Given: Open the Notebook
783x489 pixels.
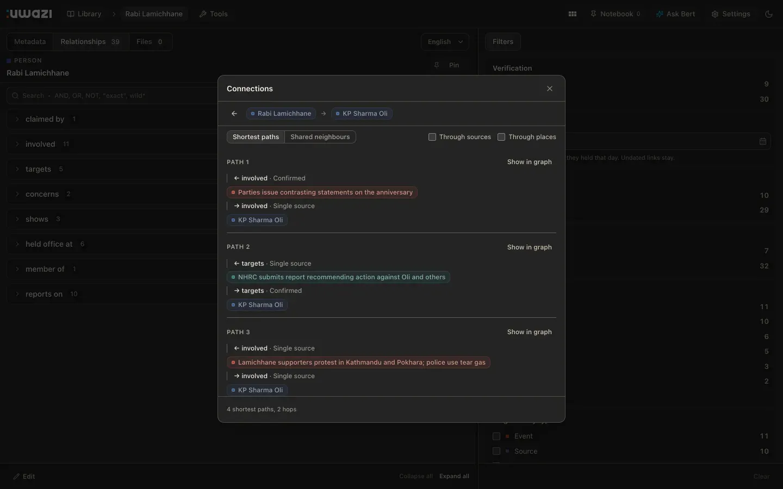Looking at the screenshot, I should pos(616,14).
